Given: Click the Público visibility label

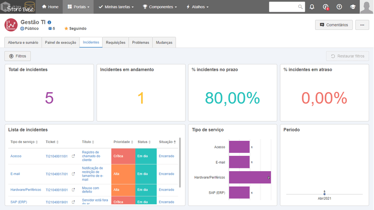Looking at the screenshot, I should [29, 29].
